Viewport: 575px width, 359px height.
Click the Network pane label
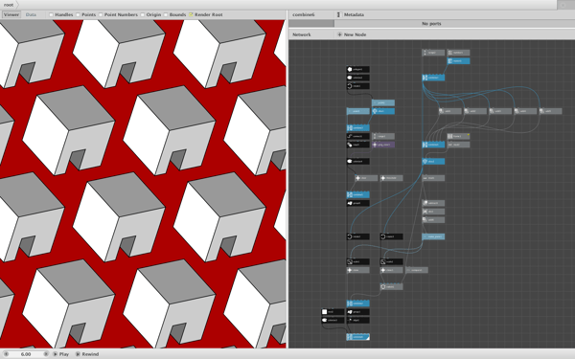click(302, 34)
